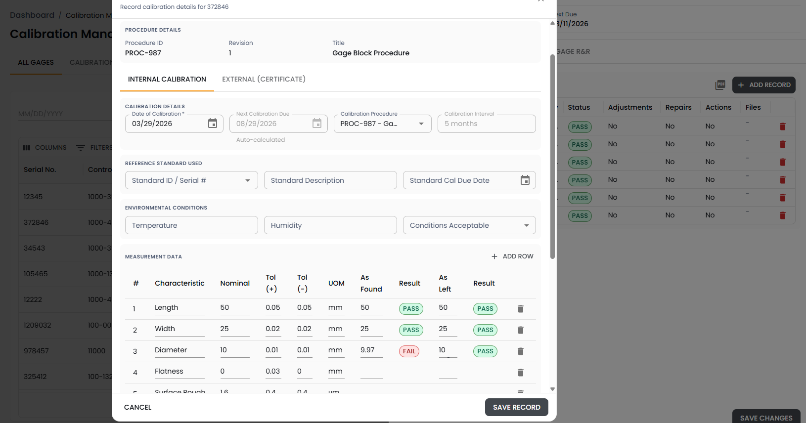The height and width of the screenshot is (423, 806).
Task: Delete the Length measurement row
Action: pyautogui.click(x=520, y=309)
